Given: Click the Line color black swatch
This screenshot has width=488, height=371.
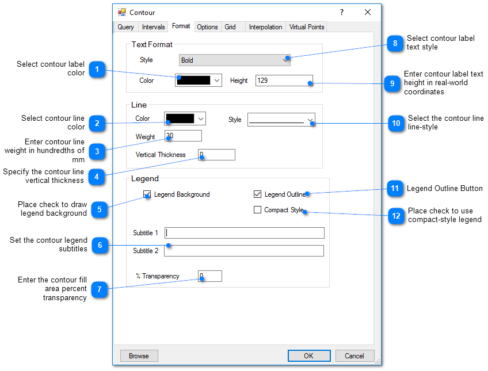Looking at the screenshot, I should [x=180, y=118].
